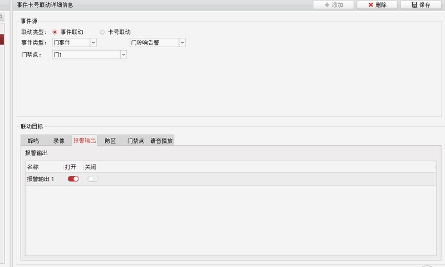Click the 打开 column header
This screenshot has width=445, height=267.
point(71,167)
